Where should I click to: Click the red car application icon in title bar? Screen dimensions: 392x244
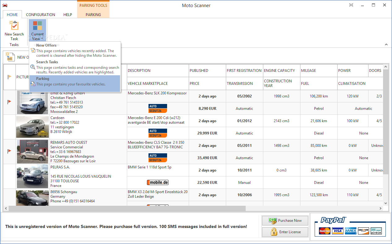pyautogui.click(x=5, y=5)
